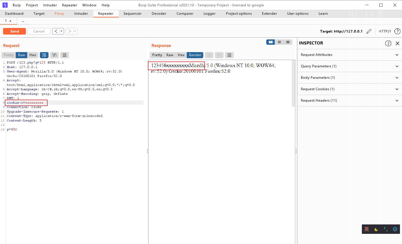Viewport: 402px width, 244px height.
Task: Select Response Render view
Action: (195, 55)
